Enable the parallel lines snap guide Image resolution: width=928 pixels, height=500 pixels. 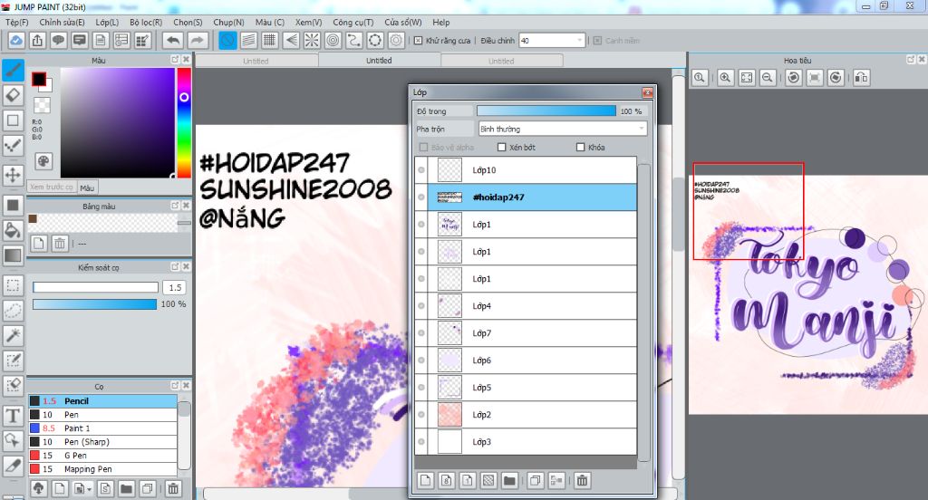pyautogui.click(x=248, y=40)
